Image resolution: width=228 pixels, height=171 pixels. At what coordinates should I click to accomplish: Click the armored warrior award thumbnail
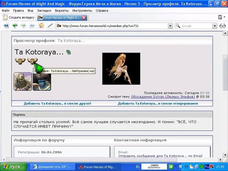23,81
